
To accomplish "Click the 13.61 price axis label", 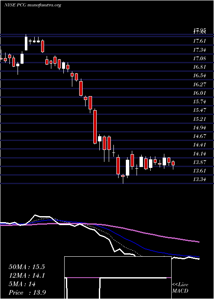I will 199,171.
